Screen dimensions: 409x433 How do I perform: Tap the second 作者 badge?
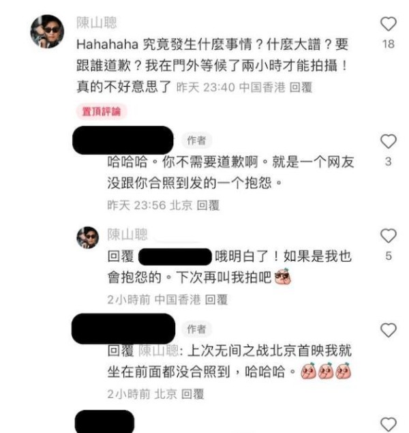tap(196, 329)
